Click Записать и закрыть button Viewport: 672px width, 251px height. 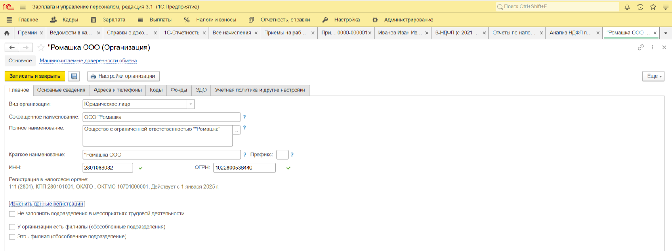coord(35,76)
